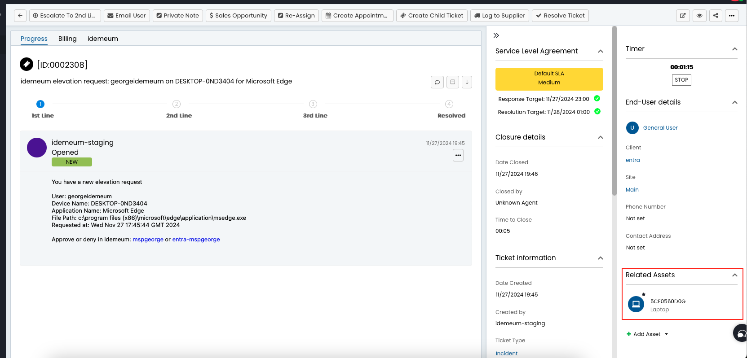Open the idemeum tab
The image size is (747, 358).
coord(103,39)
